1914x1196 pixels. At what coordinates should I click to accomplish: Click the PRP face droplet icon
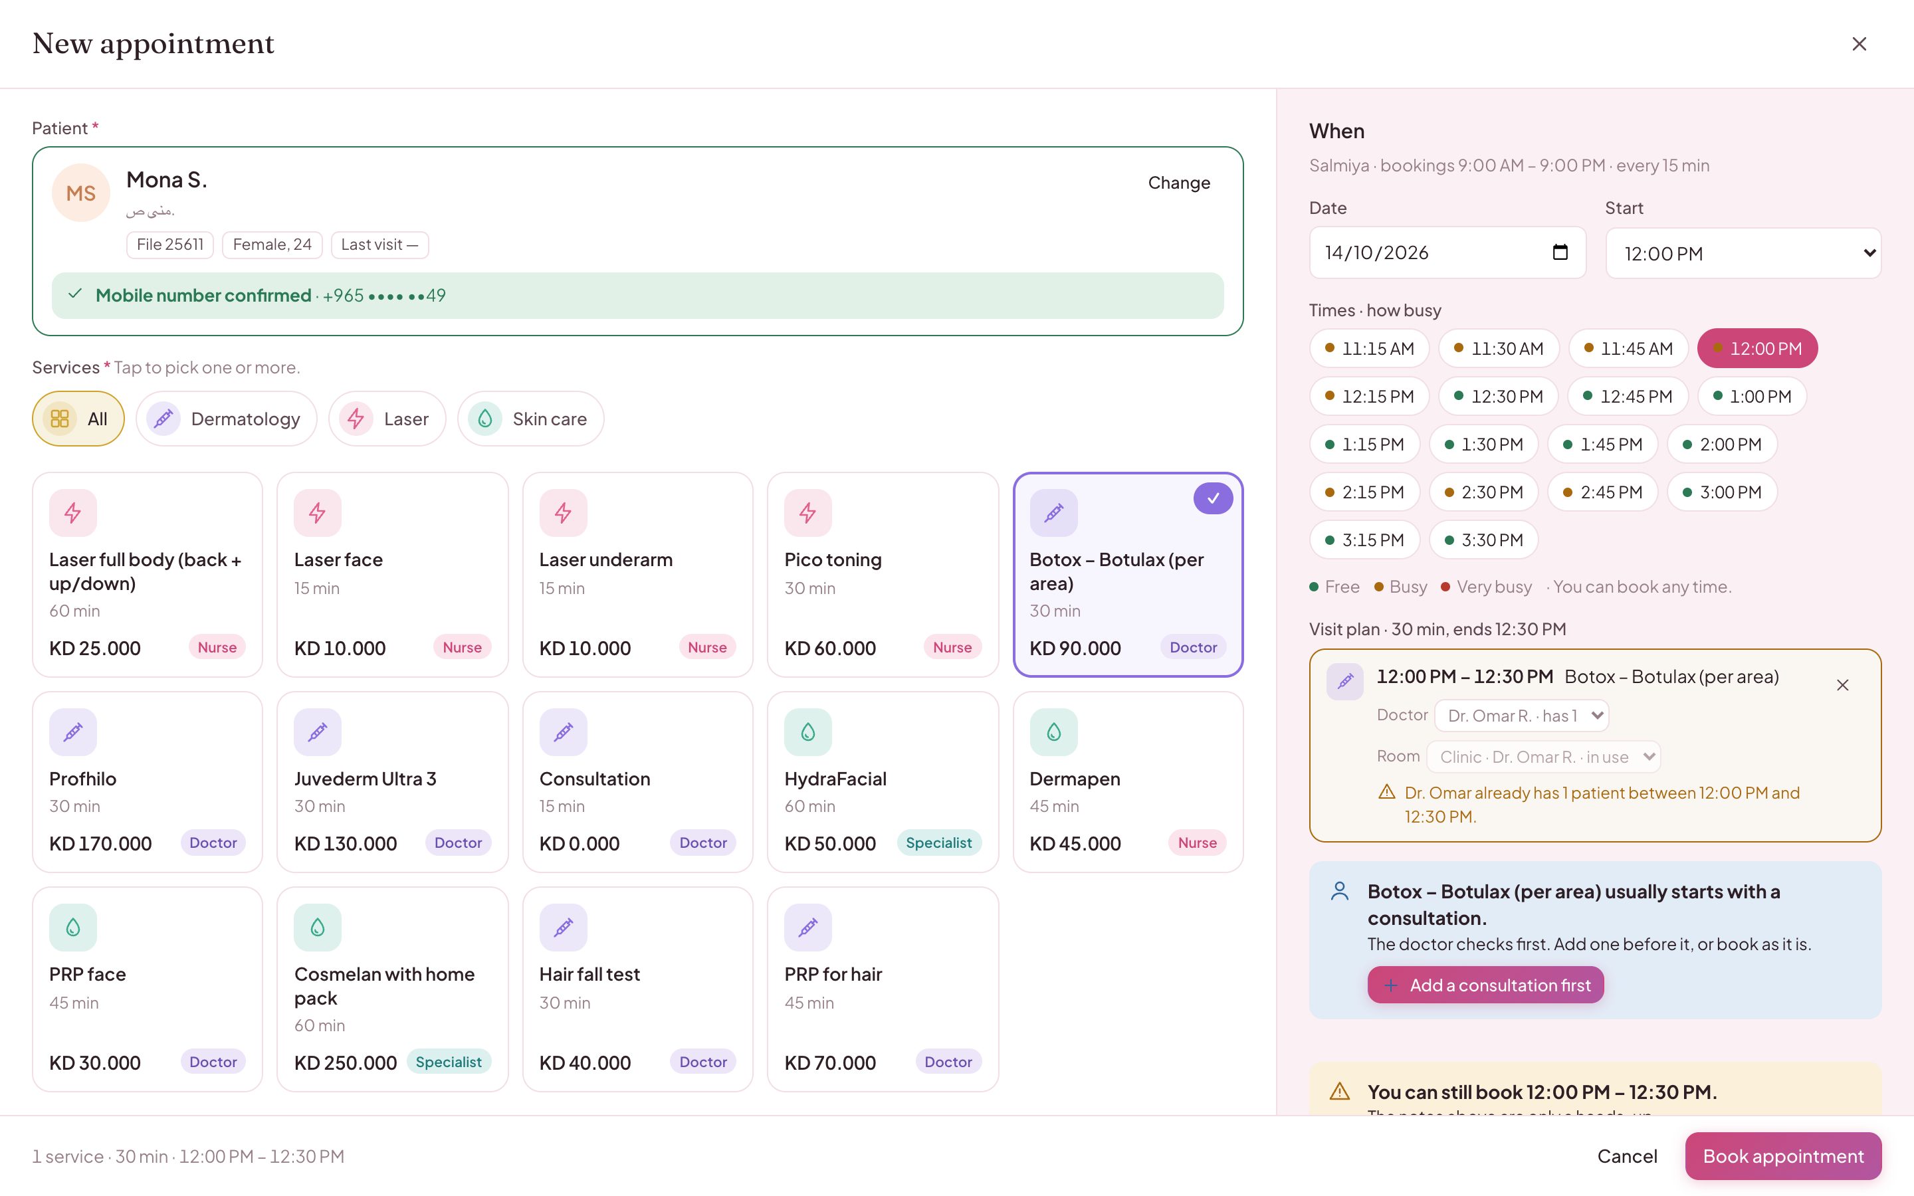point(72,927)
